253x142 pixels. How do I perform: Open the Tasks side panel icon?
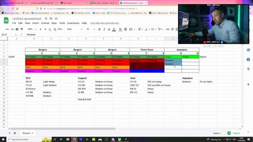[x=248, y=50]
